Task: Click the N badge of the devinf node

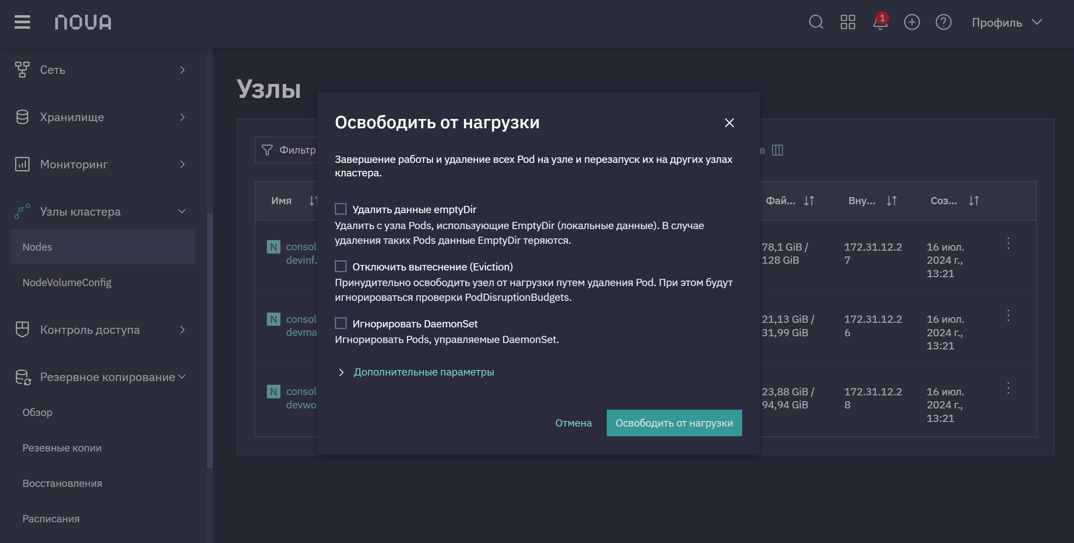Action: (274, 247)
